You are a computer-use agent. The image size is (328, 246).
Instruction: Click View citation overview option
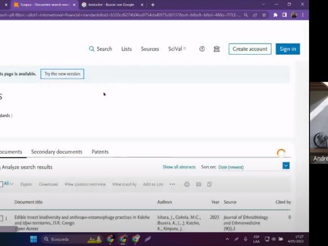point(85,184)
